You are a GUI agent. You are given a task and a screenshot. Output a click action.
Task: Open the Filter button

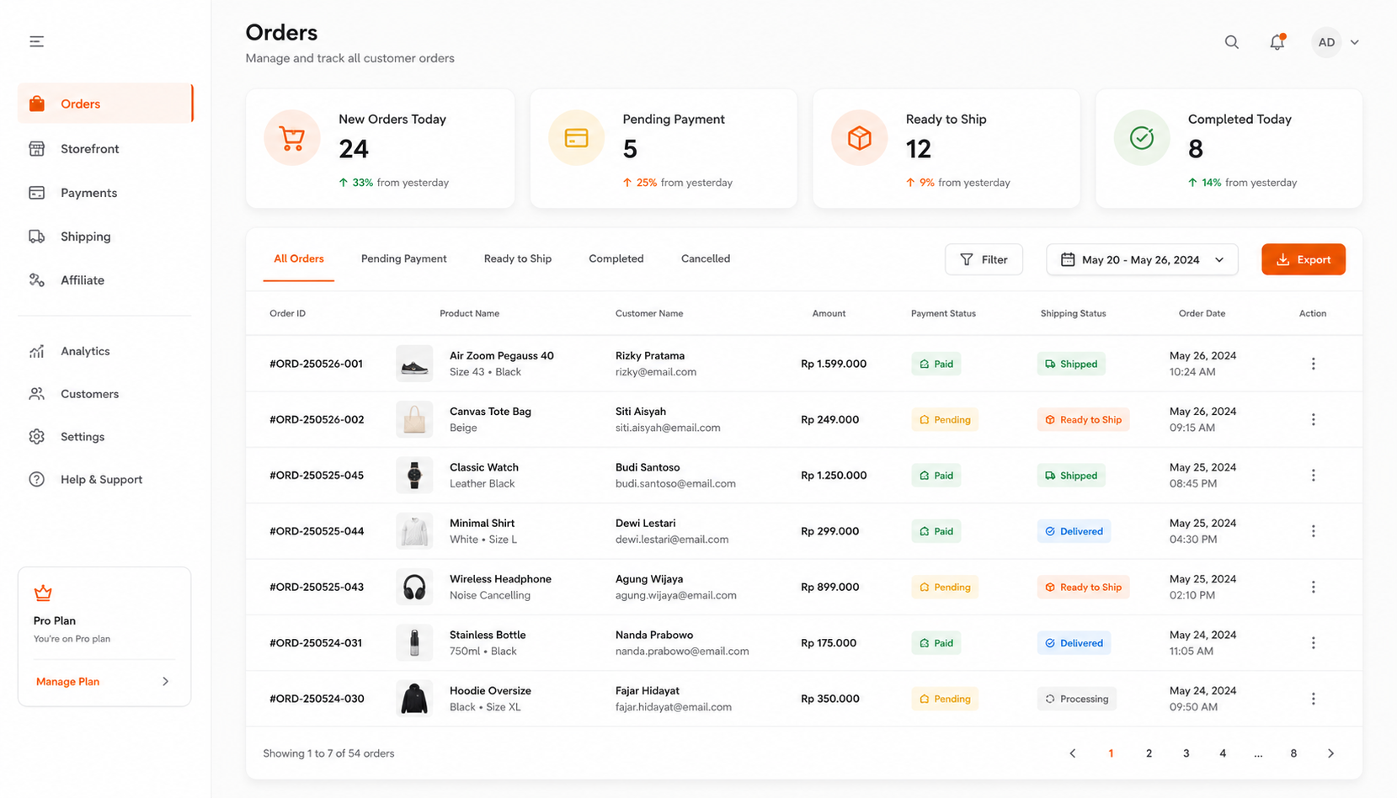984,259
